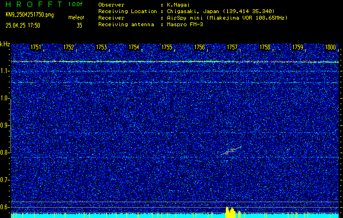
Task: Click the 1800 time marker
Action: click(x=330, y=47)
